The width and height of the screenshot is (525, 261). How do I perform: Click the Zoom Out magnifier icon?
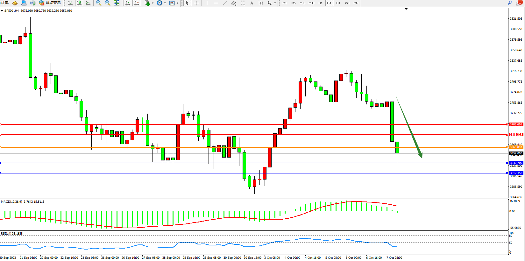point(107,3)
